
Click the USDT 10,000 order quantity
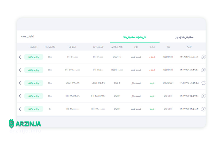pyautogui.click(x=117, y=70)
